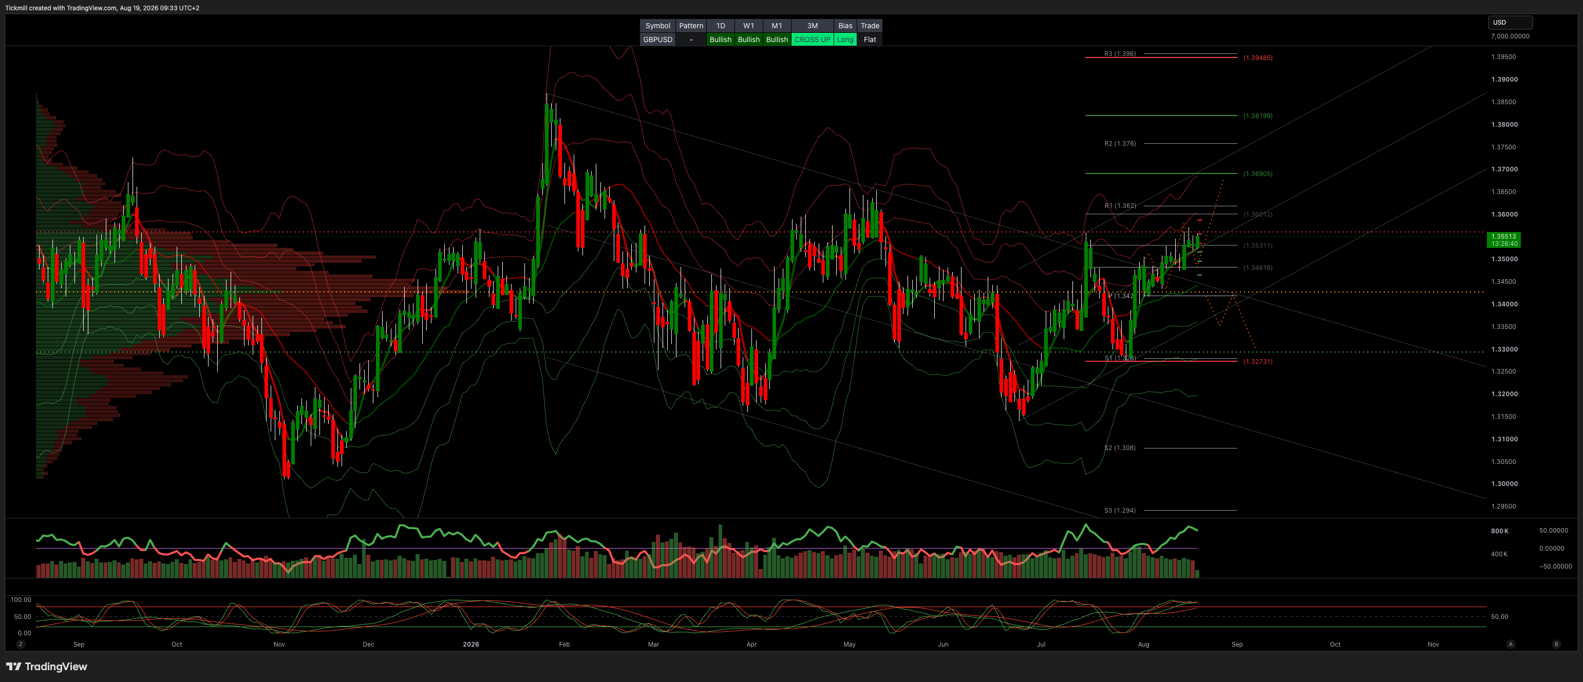Toggle the B scale button
Viewport: 1583px width, 682px height.
coord(1556,644)
